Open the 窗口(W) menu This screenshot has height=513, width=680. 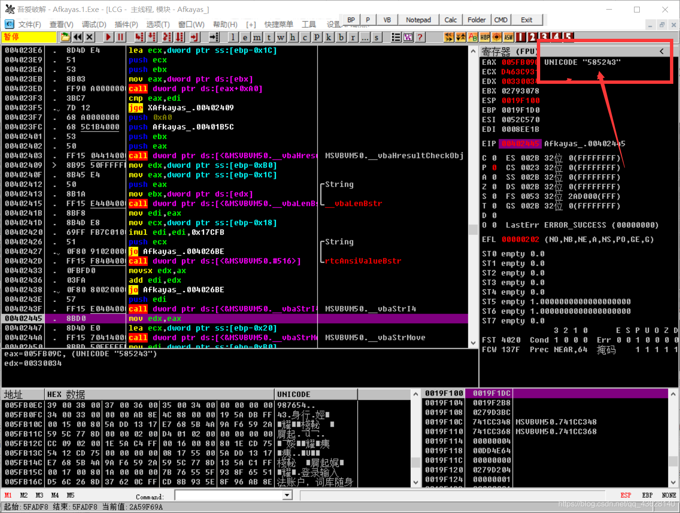pos(191,24)
